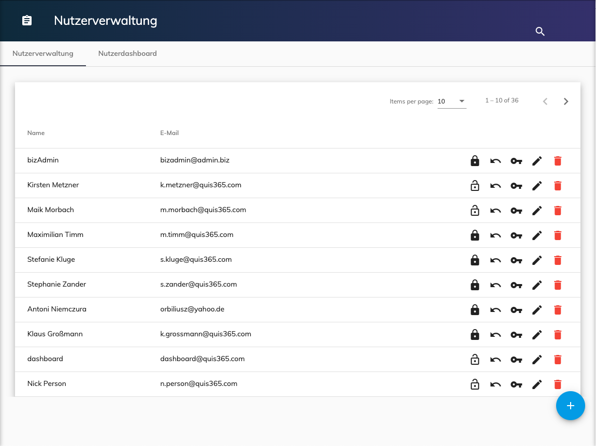The width and height of the screenshot is (596, 446).
Task: Toggle lock for Maximilian Timm
Action: point(475,235)
